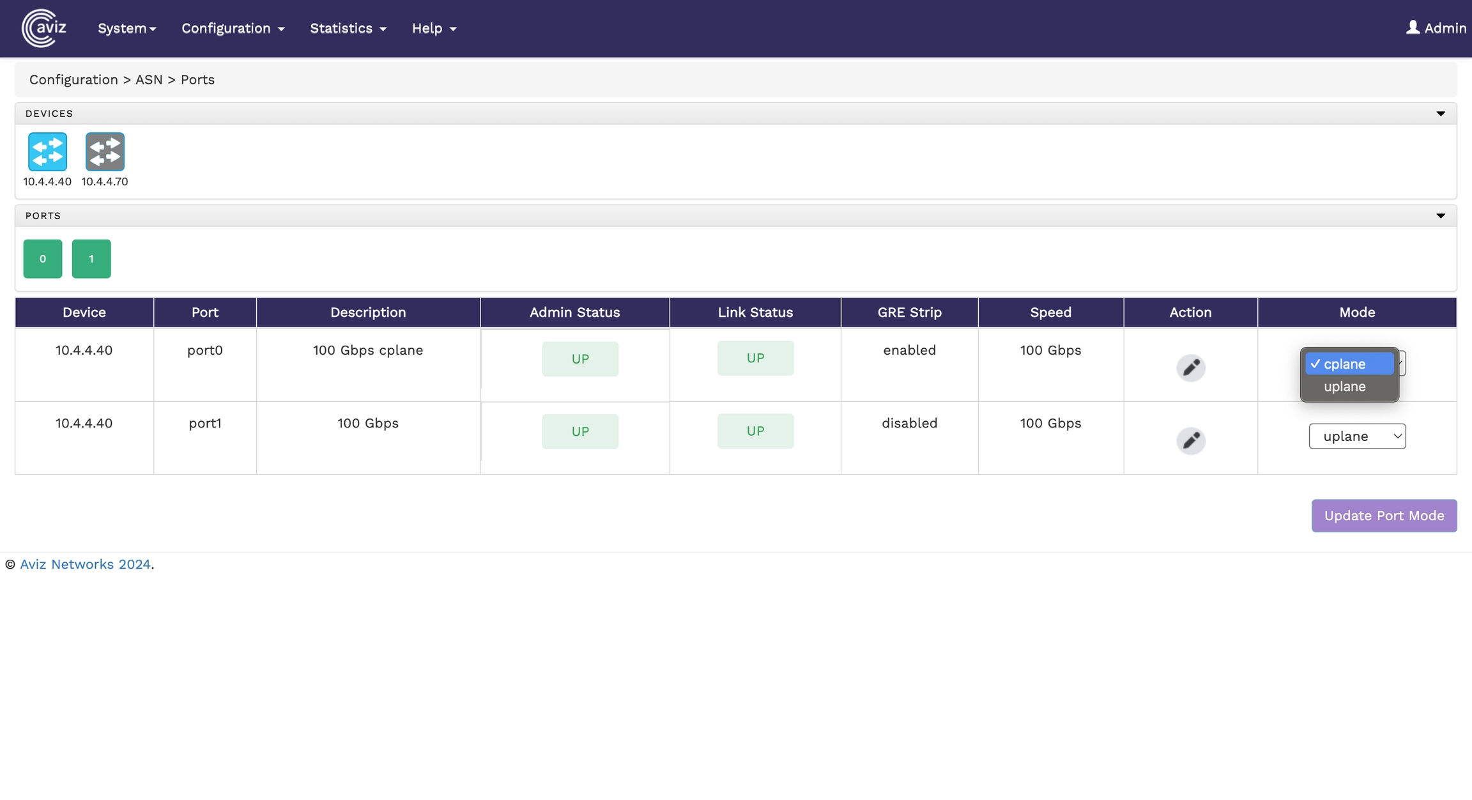This screenshot has height=800, width=1472.
Task: Click the pencil edit icon for port1
Action: pyautogui.click(x=1190, y=440)
